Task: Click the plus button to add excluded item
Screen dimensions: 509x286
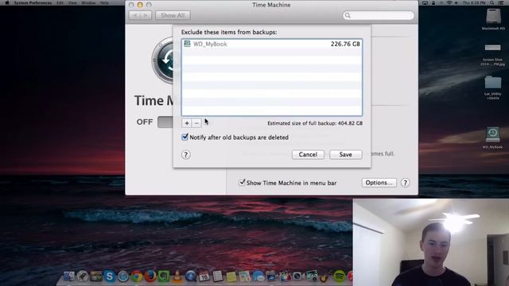Action: coord(187,123)
